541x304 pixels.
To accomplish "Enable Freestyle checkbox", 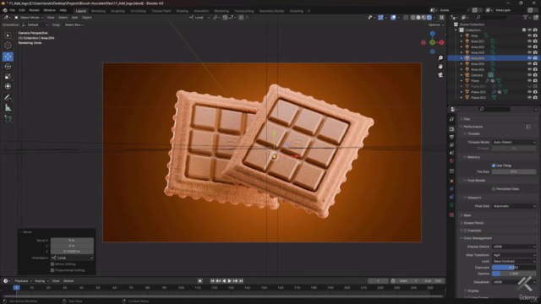I will click(465, 231).
